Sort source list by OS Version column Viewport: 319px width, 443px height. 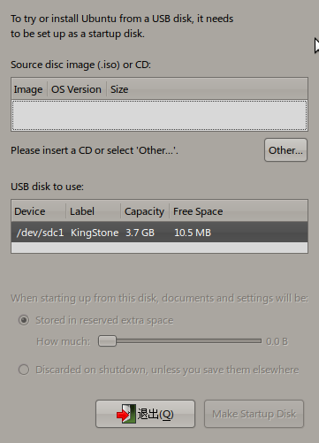pos(77,89)
